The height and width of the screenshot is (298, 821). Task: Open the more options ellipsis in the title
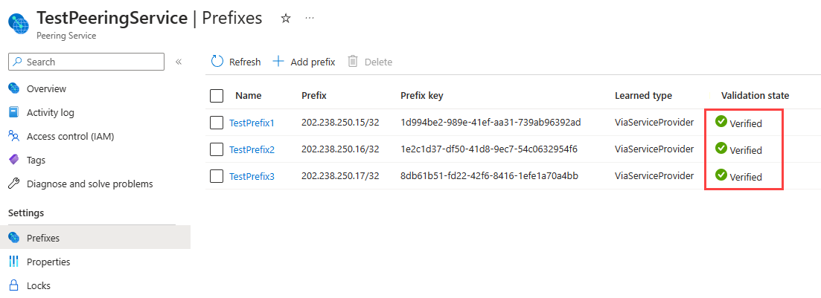click(310, 19)
